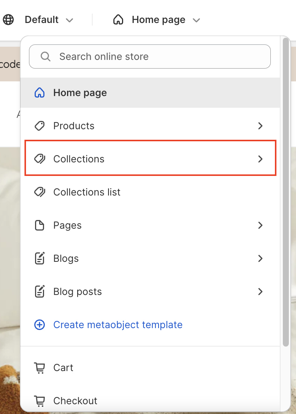The image size is (296, 414).
Task: Select the Checkout template entry
Action: pyautogui.click(x=150, y=401)
